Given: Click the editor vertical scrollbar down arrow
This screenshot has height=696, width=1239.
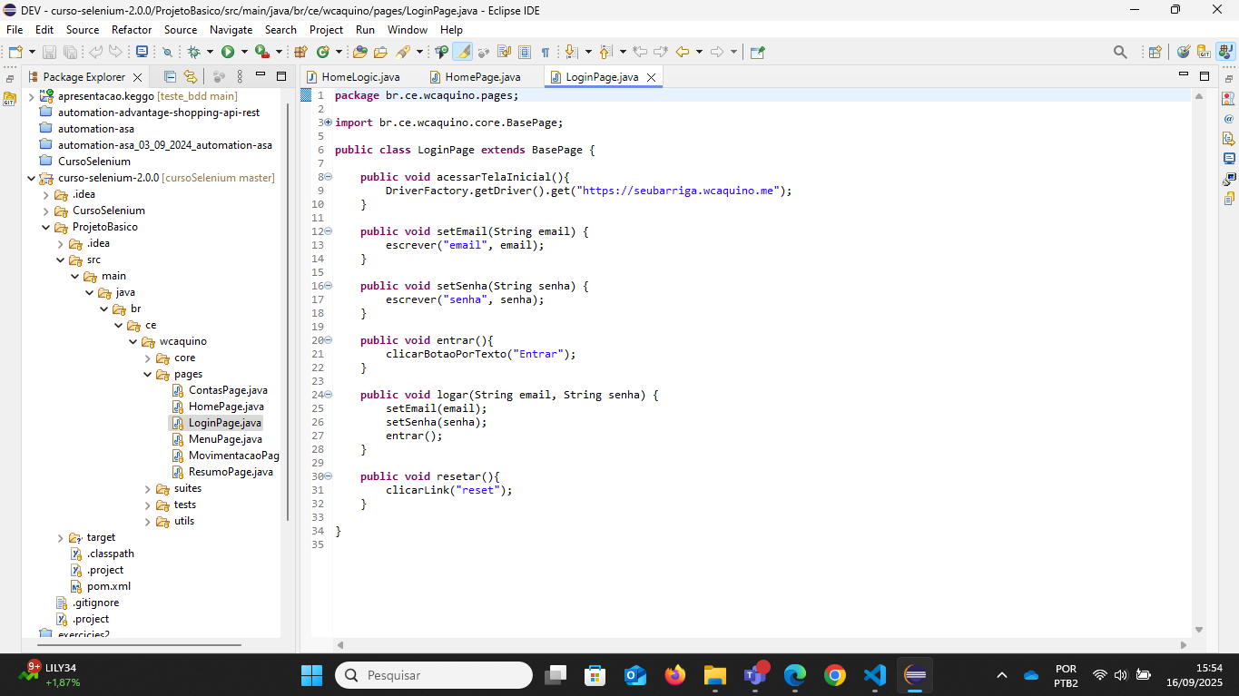Looking at the screenshot, I should coord(1199,629).
